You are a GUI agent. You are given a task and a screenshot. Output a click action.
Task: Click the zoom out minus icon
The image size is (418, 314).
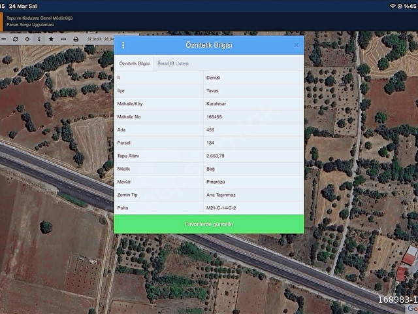tap(3, 39)
